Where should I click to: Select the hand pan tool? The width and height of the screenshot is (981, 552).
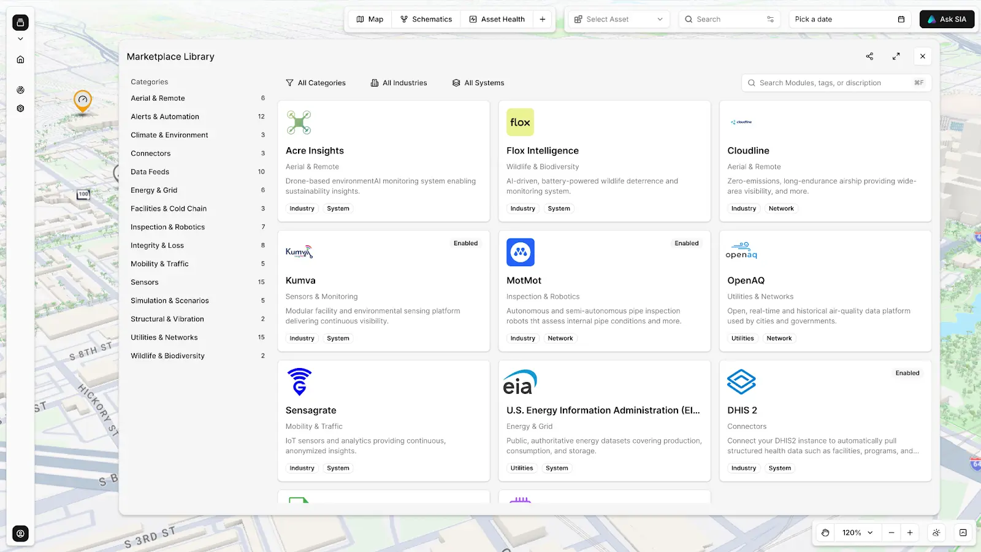click(825, 532)
